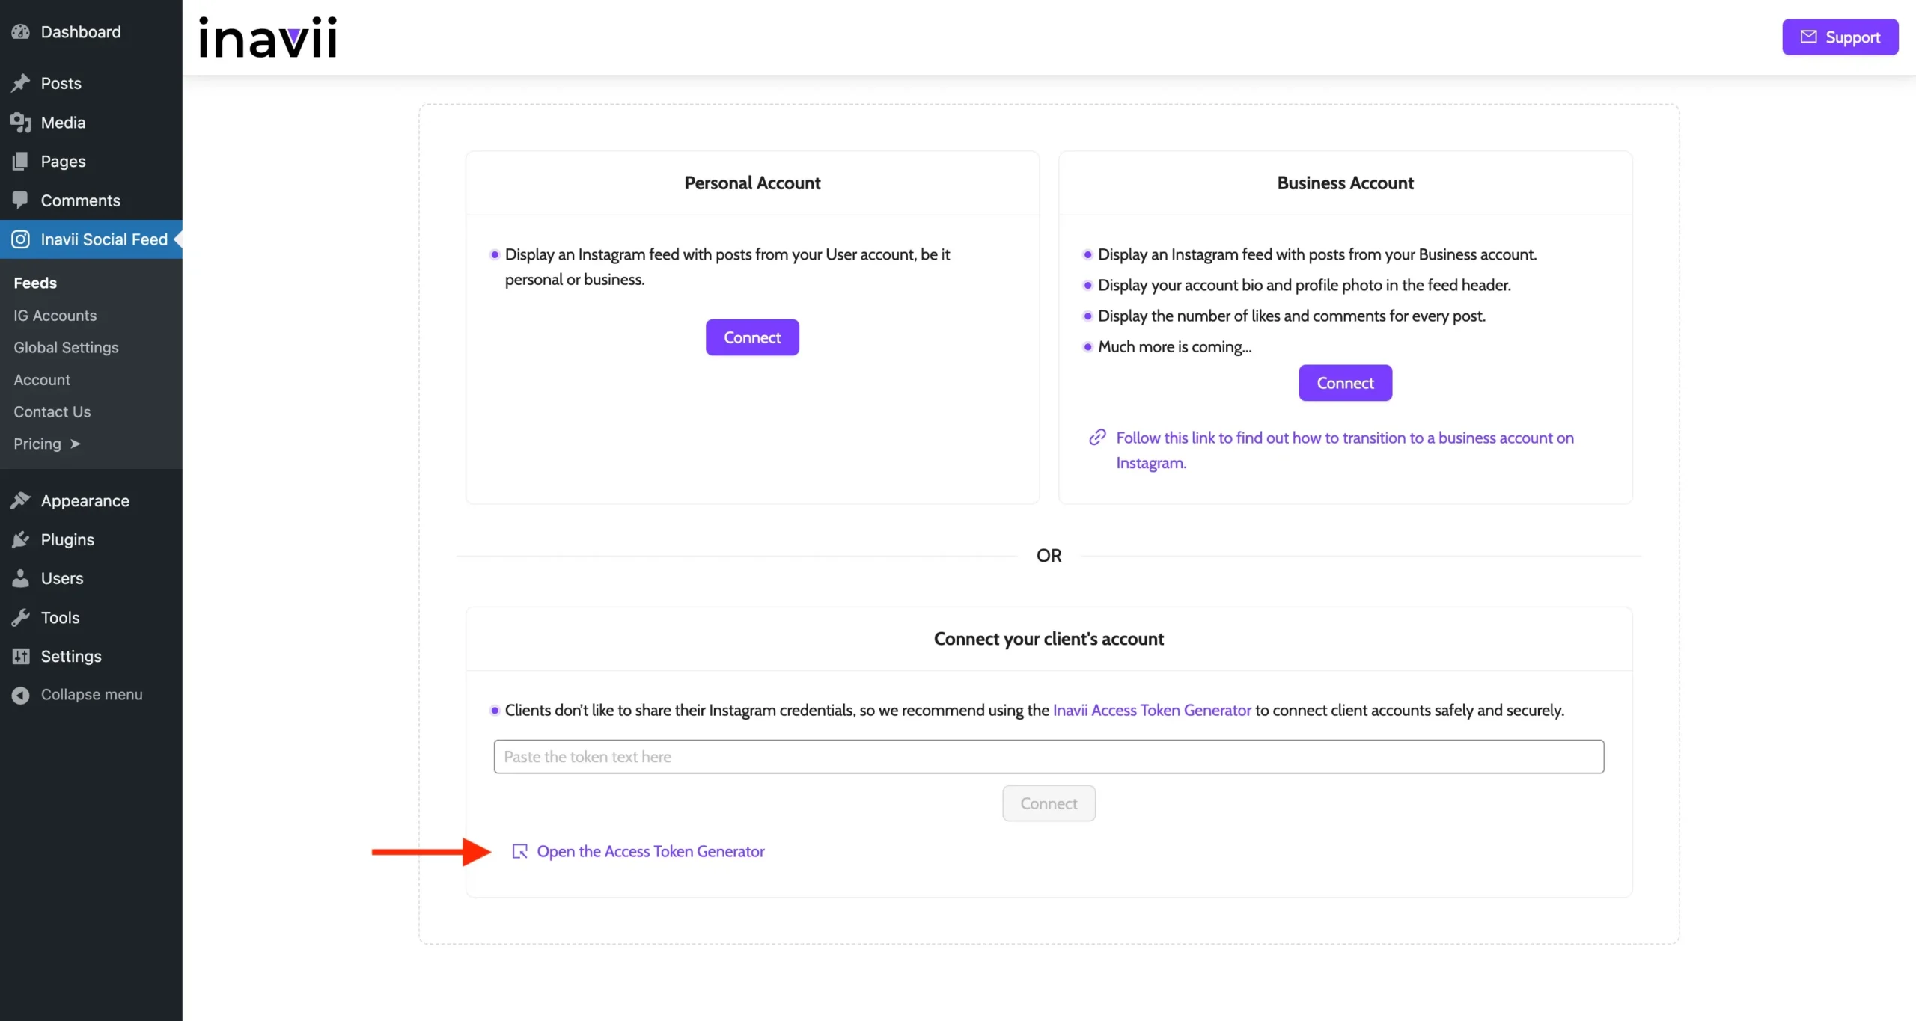1916x1021 pixels.
Task: Click the Instagram icon beside Inavii Social Feed
Action: tap(20, 239)
